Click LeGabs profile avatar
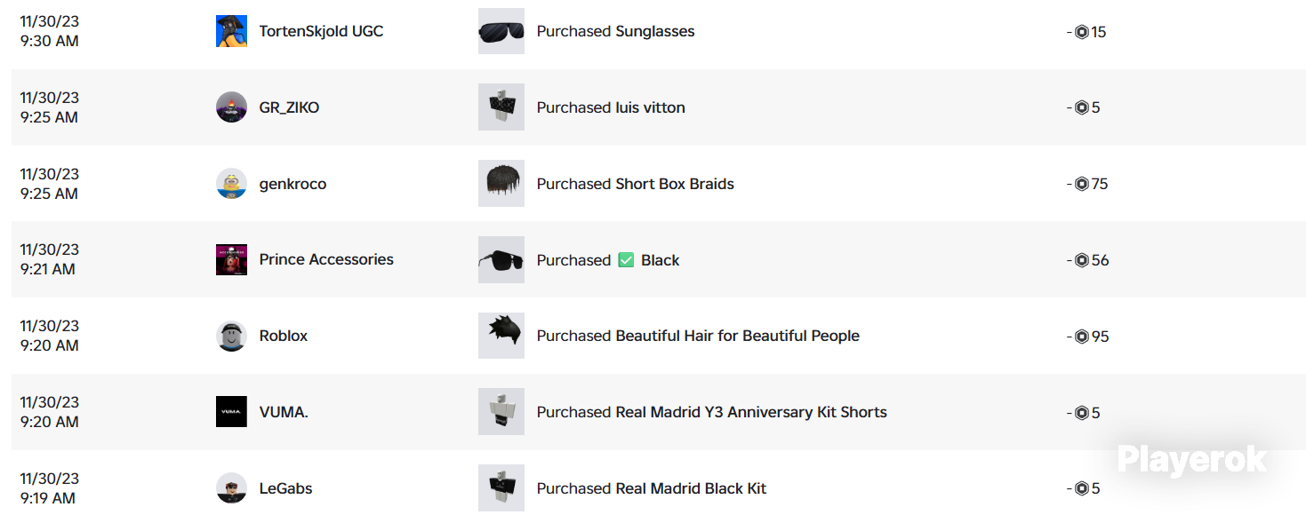The width and height of the screenshot is (1306, 515). coord(231,488)
